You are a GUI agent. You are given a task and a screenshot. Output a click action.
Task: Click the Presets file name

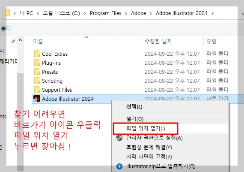click(x=50, y=72)
